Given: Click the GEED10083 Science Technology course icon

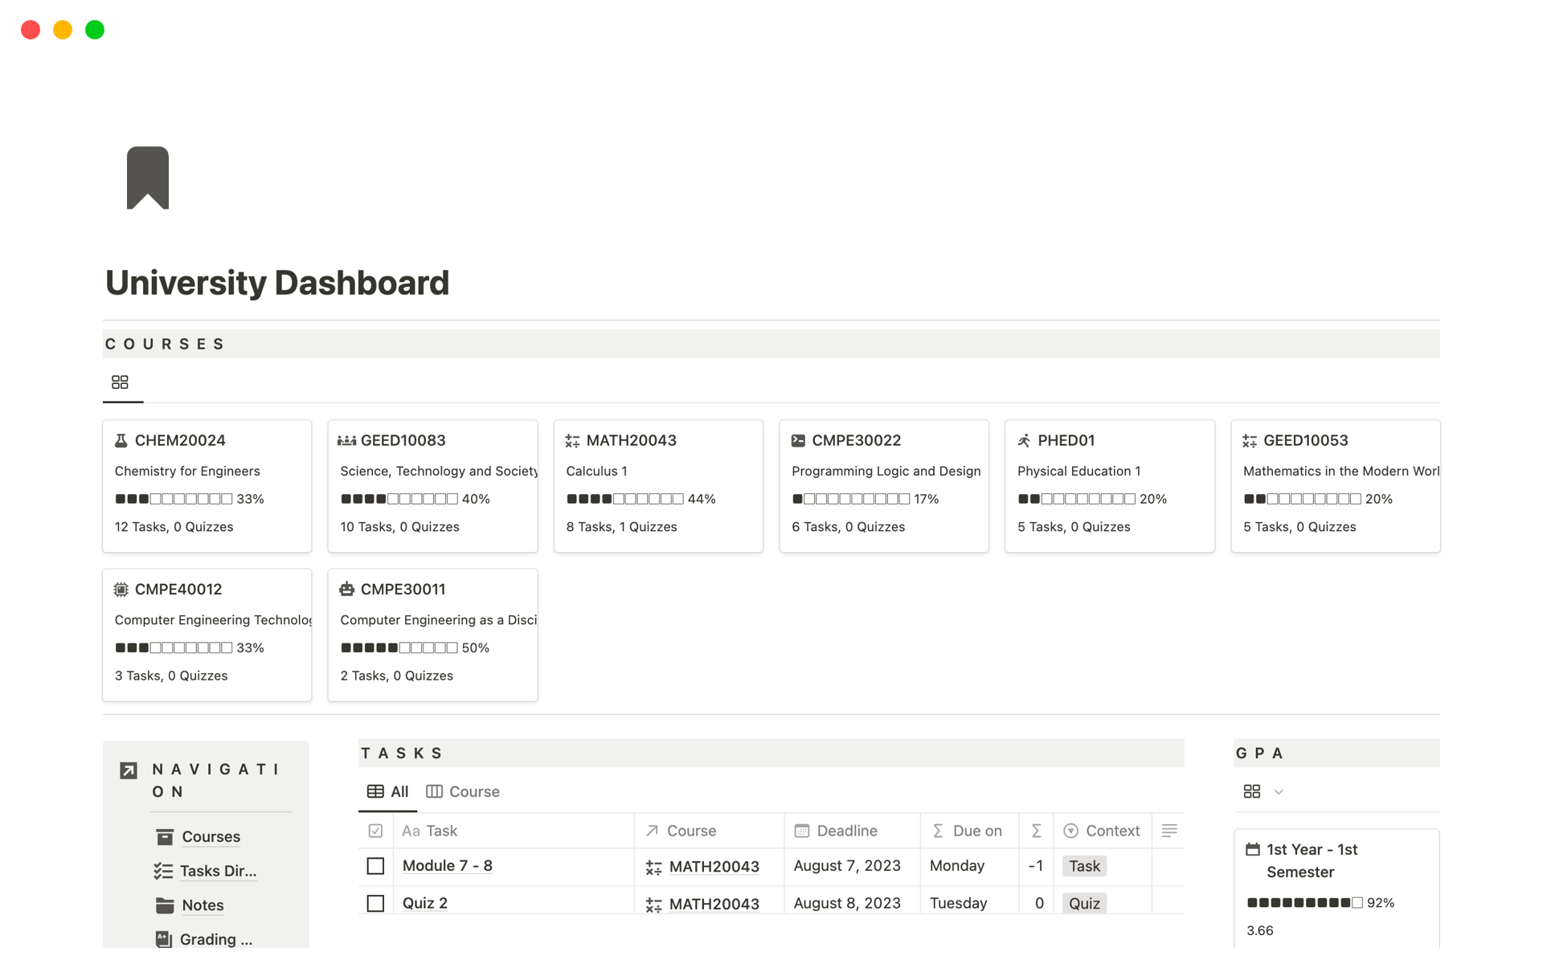Looking at the screenshot, I should (348, 439).
